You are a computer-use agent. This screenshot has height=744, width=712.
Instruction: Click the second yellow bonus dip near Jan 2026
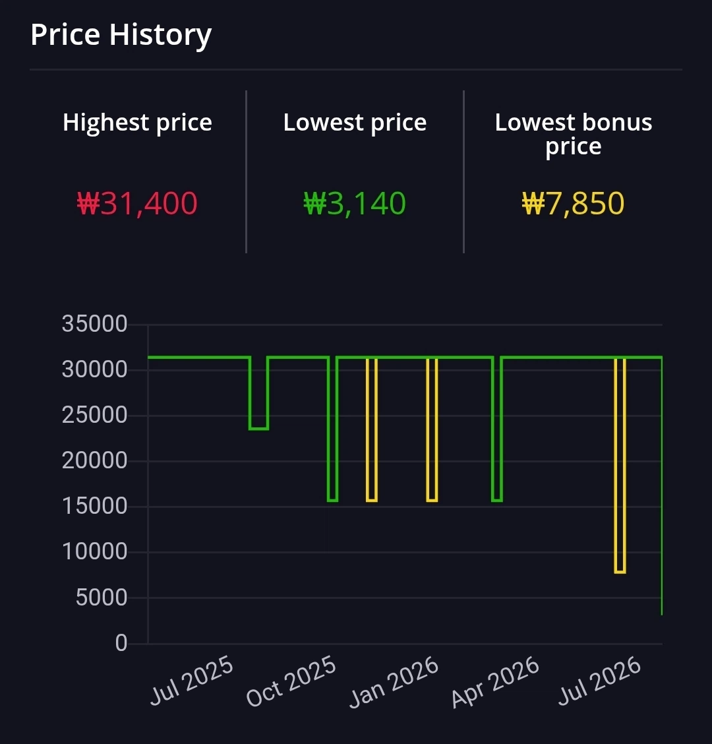[432, 501]
